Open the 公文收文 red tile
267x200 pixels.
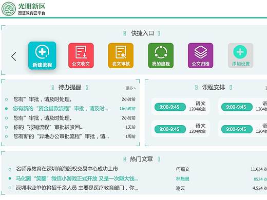pos(81,55)
